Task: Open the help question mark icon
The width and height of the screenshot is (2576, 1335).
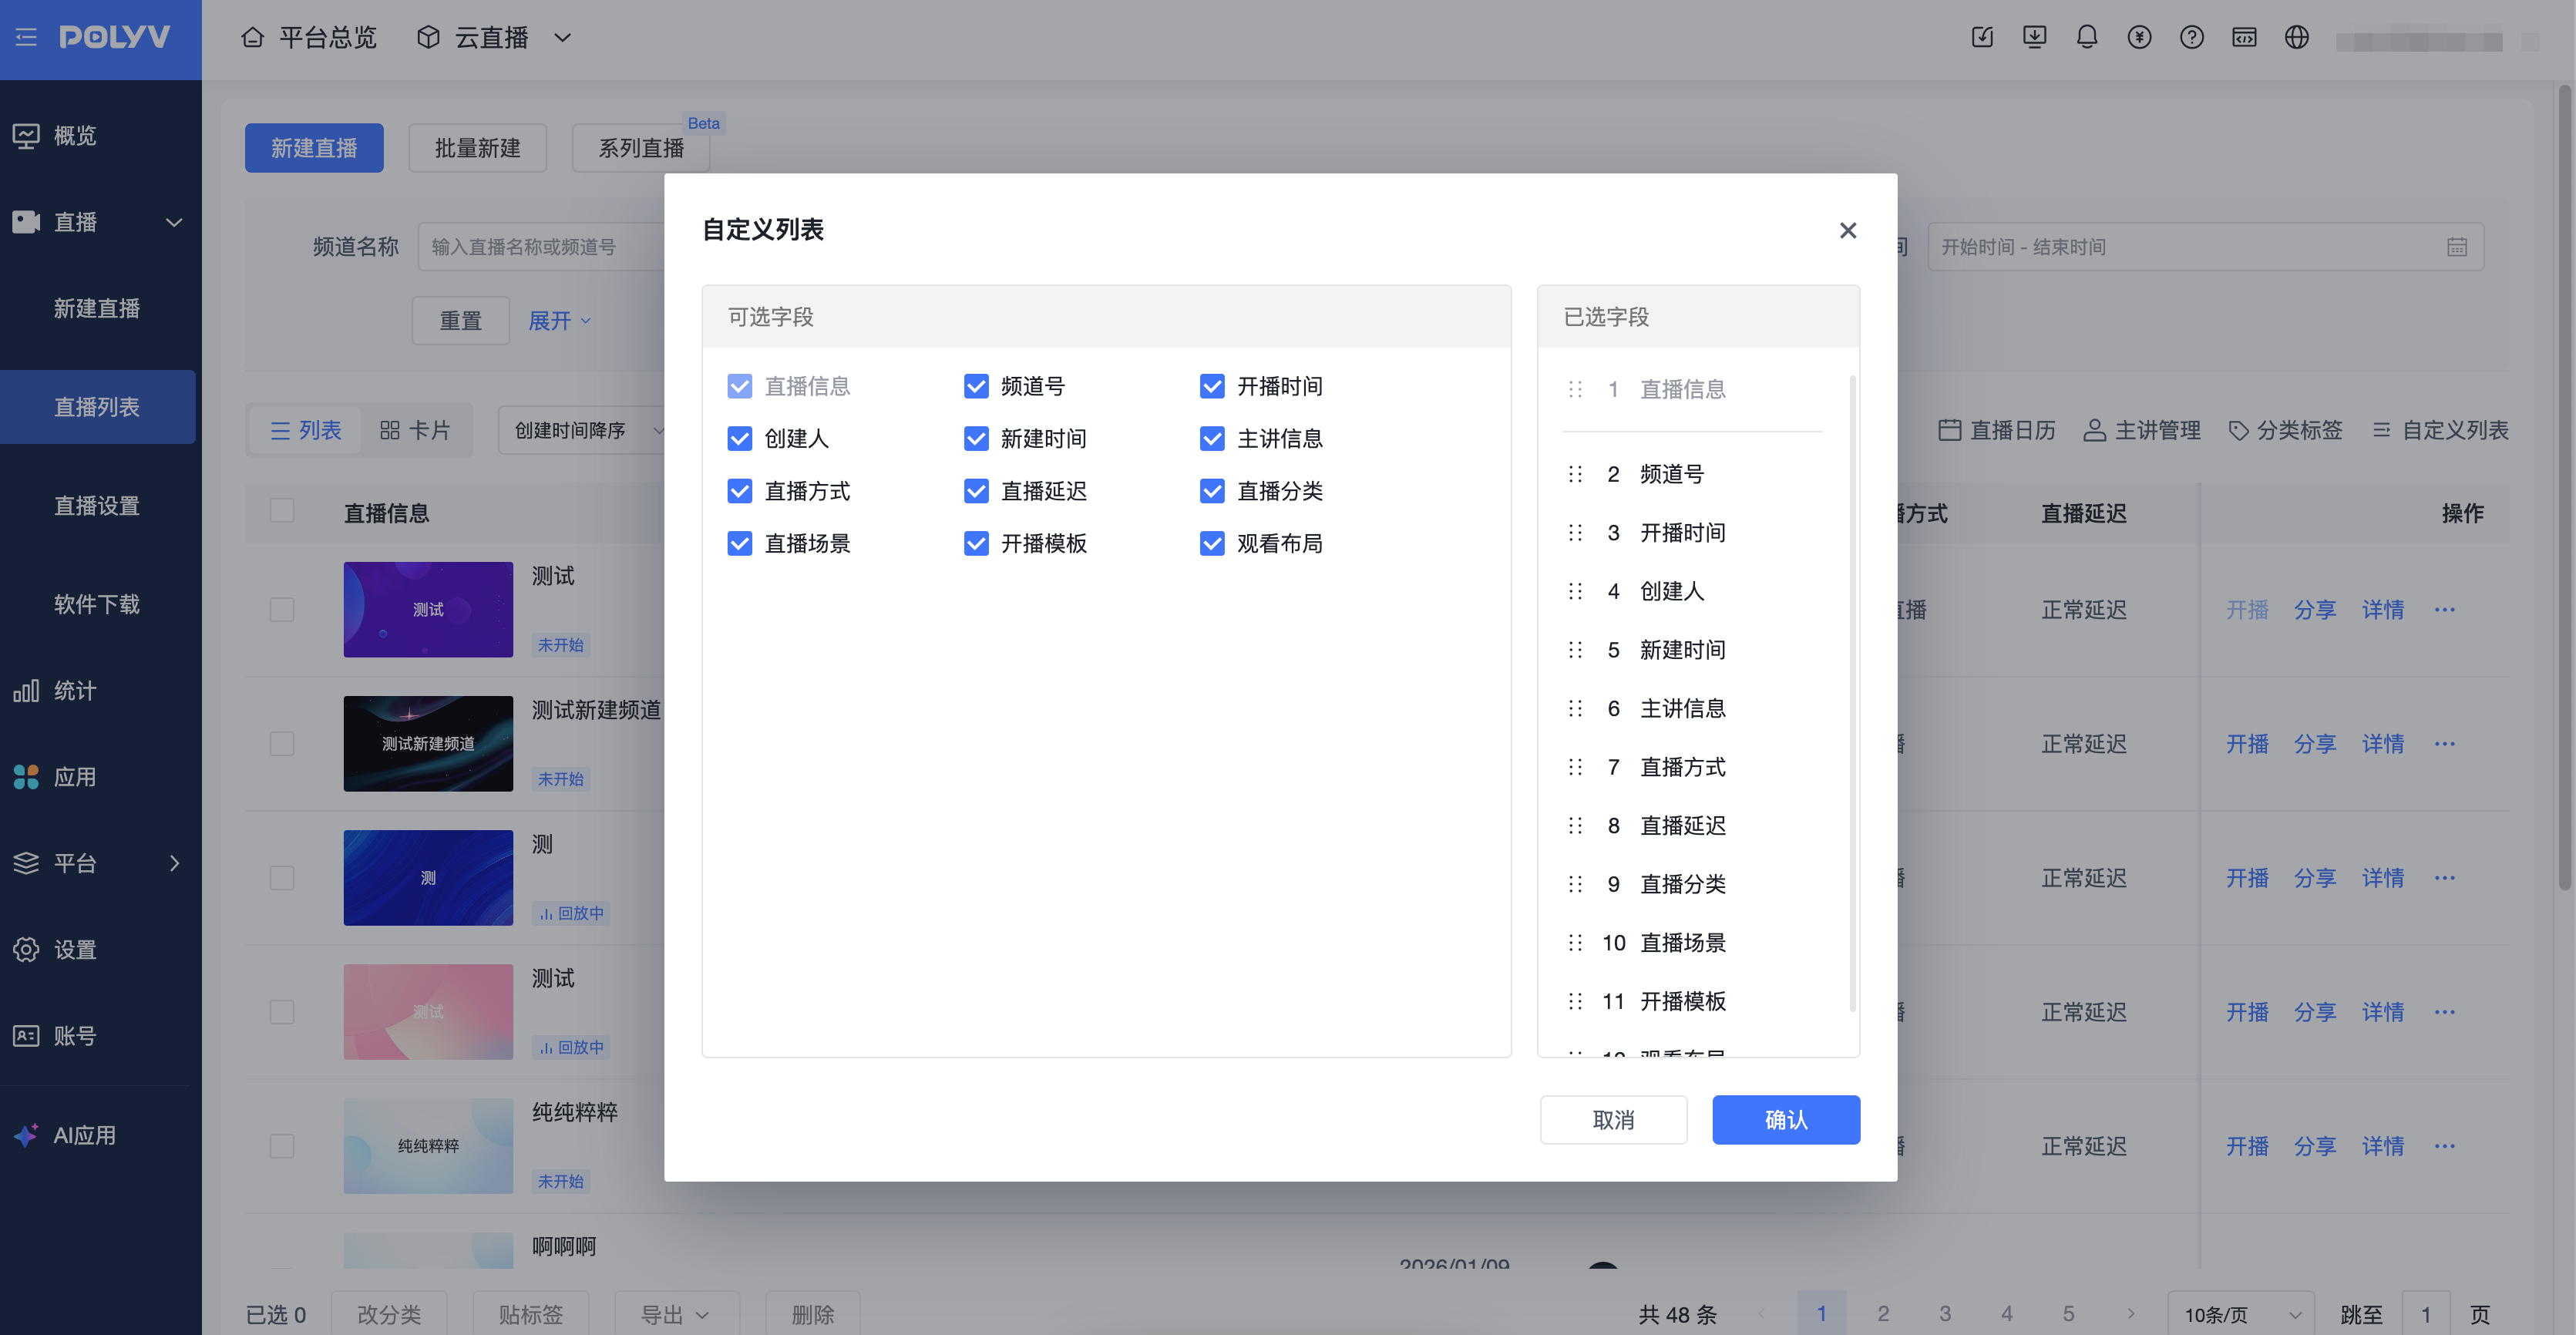Action: click(2192, 38)
